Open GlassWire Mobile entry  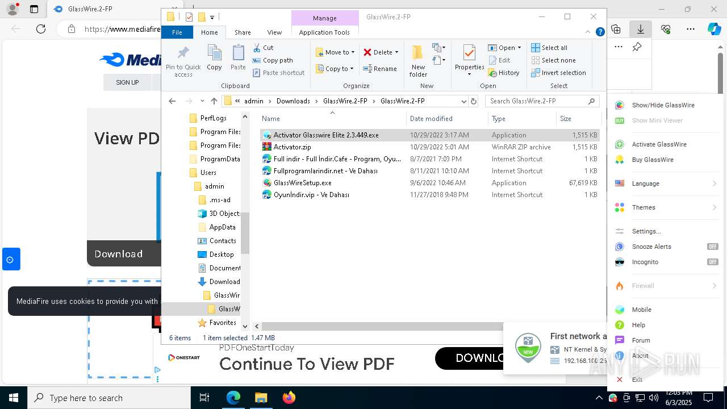[x=641, y=310]
